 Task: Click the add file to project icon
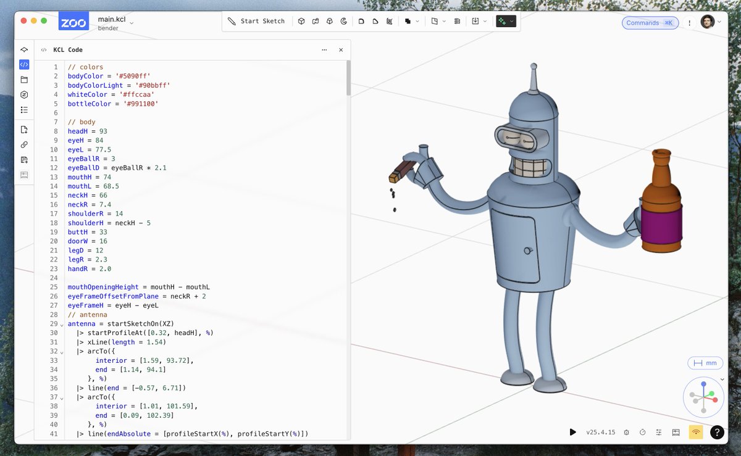click(x=24, y=130)
